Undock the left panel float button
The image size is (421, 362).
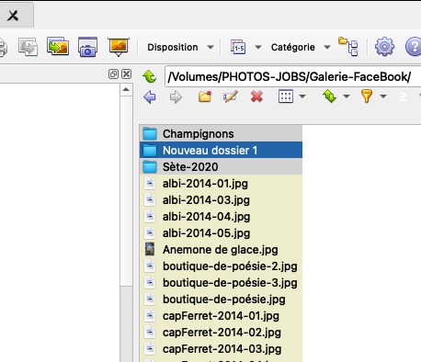pos(113,74)
